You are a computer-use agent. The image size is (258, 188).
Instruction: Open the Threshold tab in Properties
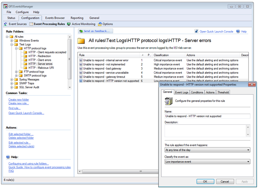(223, 92)
